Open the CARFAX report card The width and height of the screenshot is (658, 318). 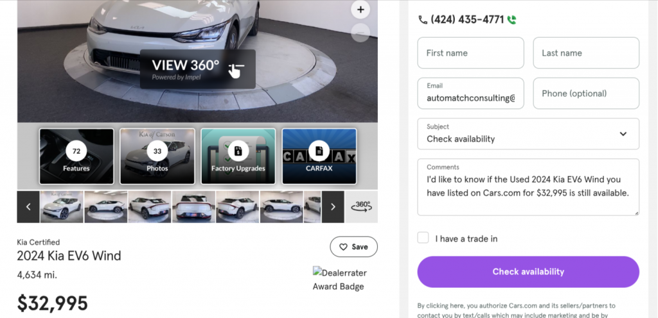pos(319,156)
